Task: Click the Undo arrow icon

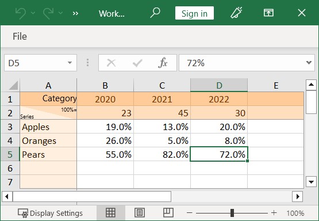Action: [x=21, y=13]
